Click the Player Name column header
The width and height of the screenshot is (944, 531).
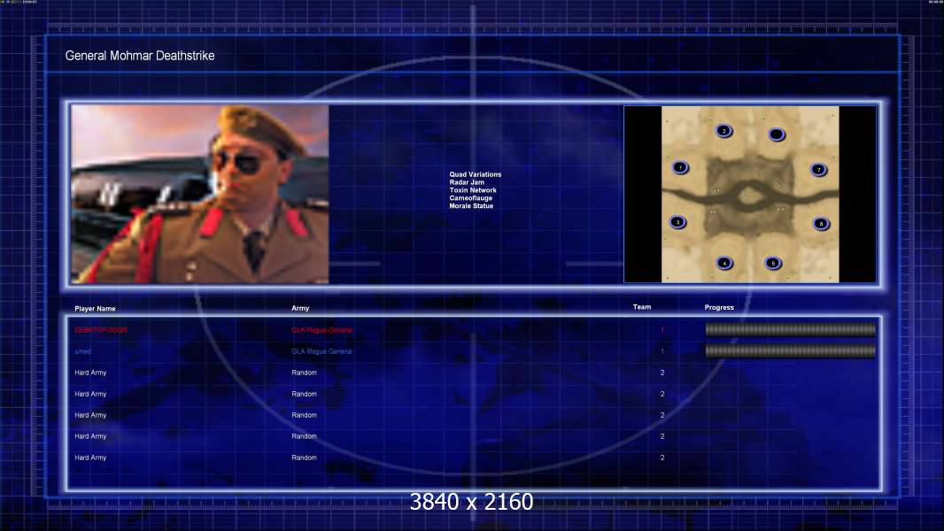[95, 309]
